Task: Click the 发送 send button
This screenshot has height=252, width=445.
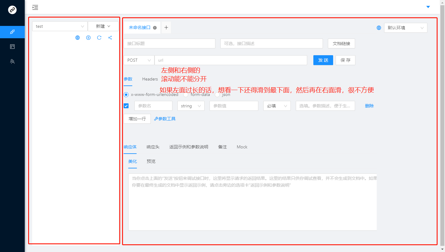Action: tap(323, 60)
